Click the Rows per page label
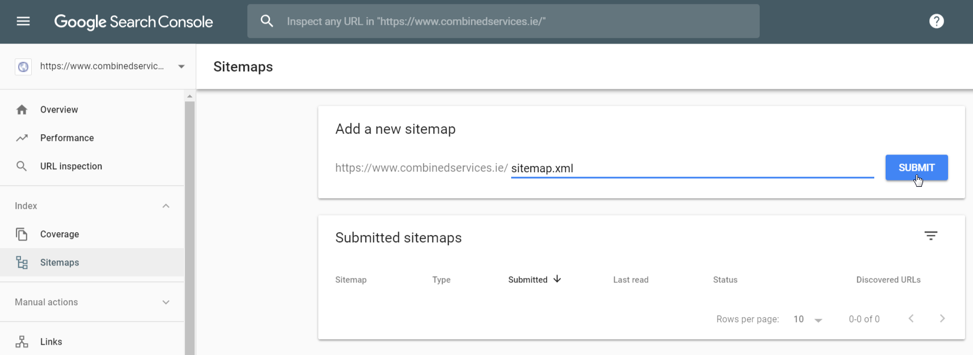Screen dimensions: 973x355 point(748,319)
